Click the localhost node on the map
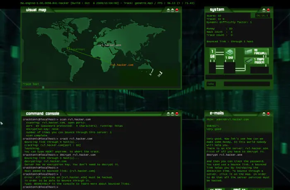 point(76,49)
